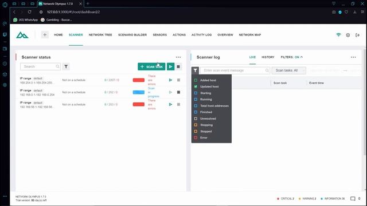
Task: Start the 192.168.56.1 range scan
Action: [170, 104]
